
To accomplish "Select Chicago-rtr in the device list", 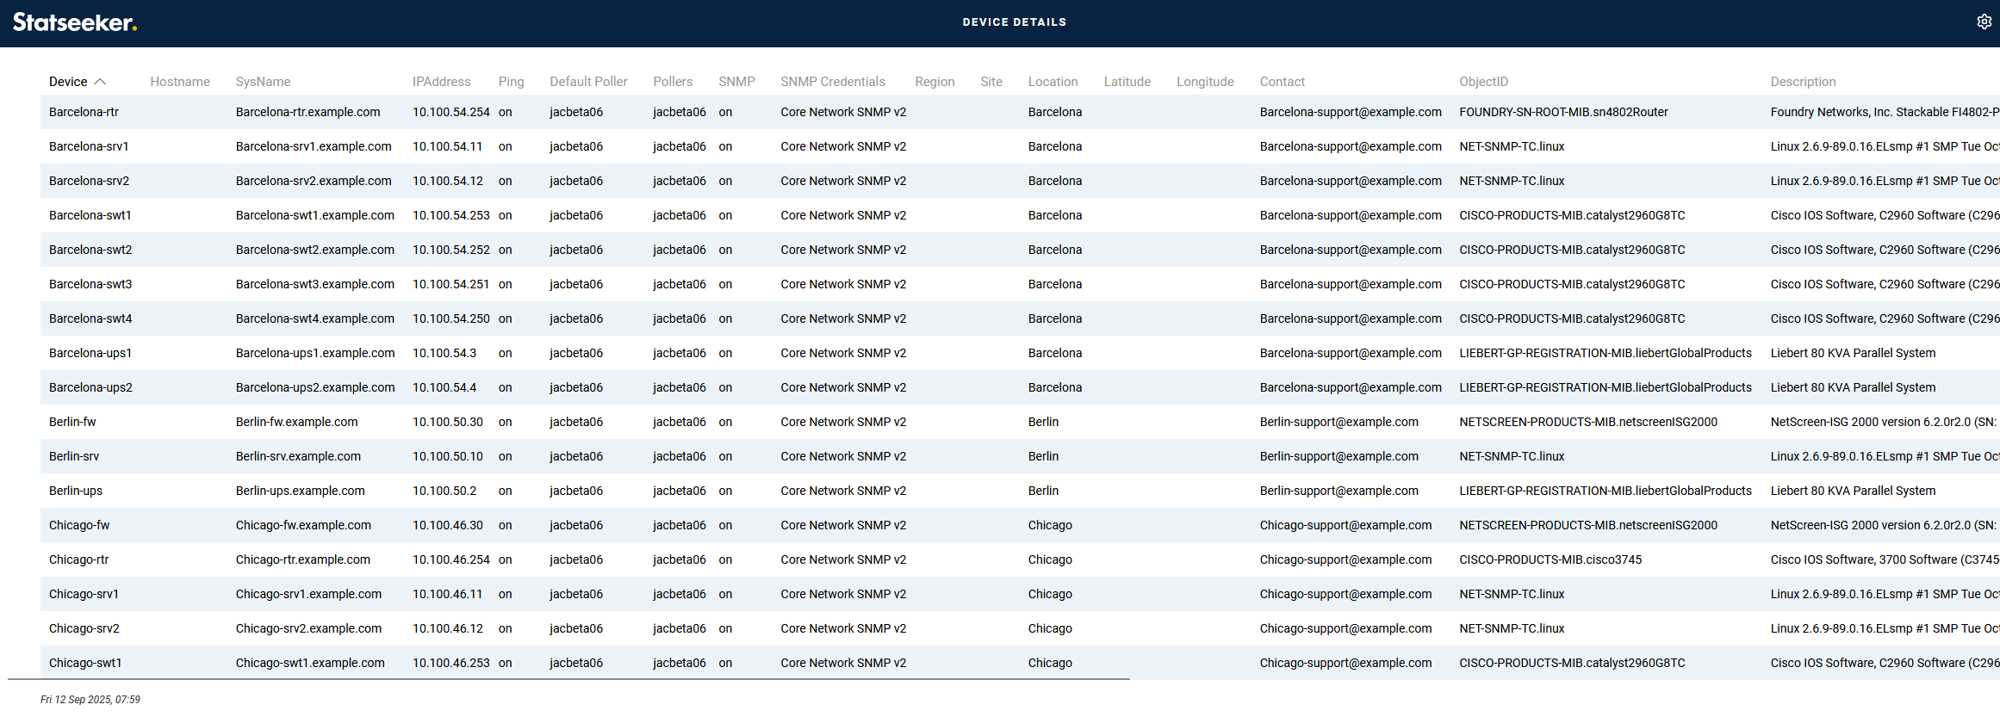I will pyautogui.click(x=78, y=559).
